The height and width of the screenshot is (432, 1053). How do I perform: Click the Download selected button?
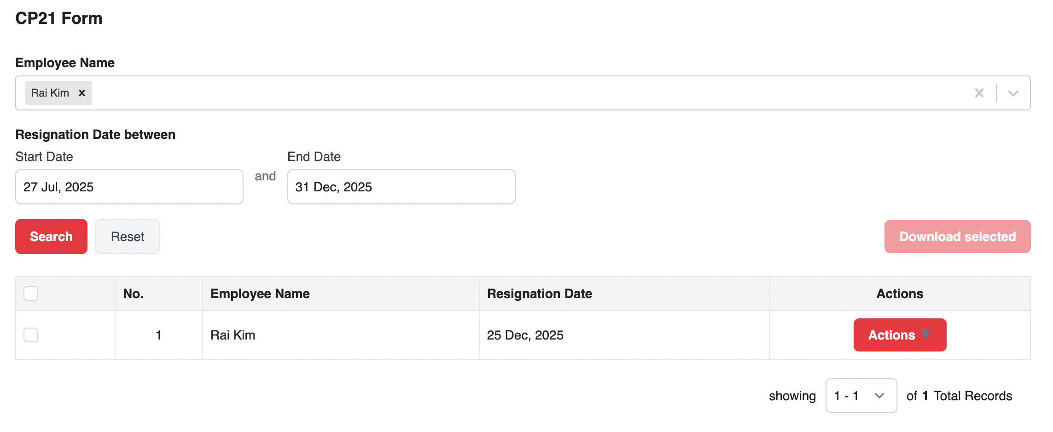pos(957,236)
